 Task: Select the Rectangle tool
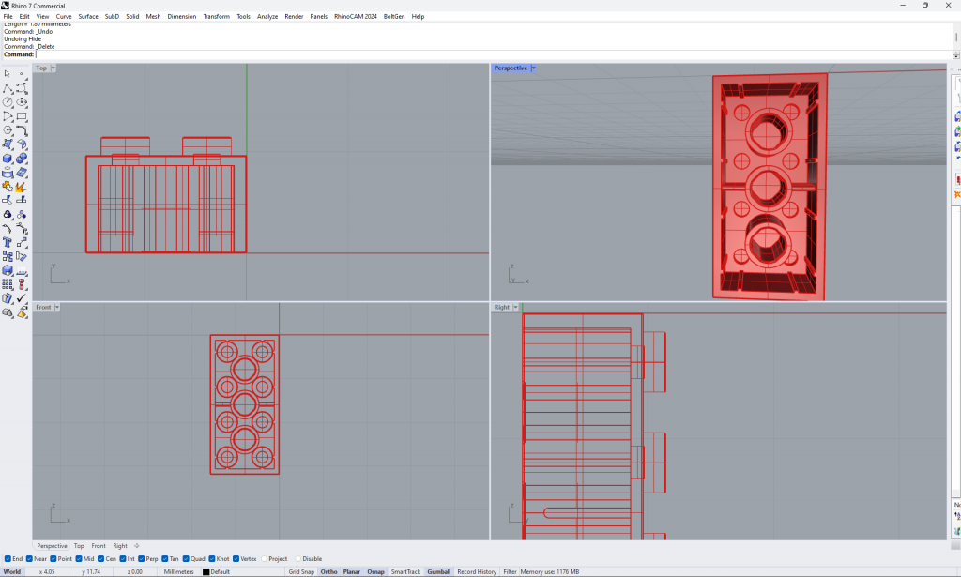point(22,116)
